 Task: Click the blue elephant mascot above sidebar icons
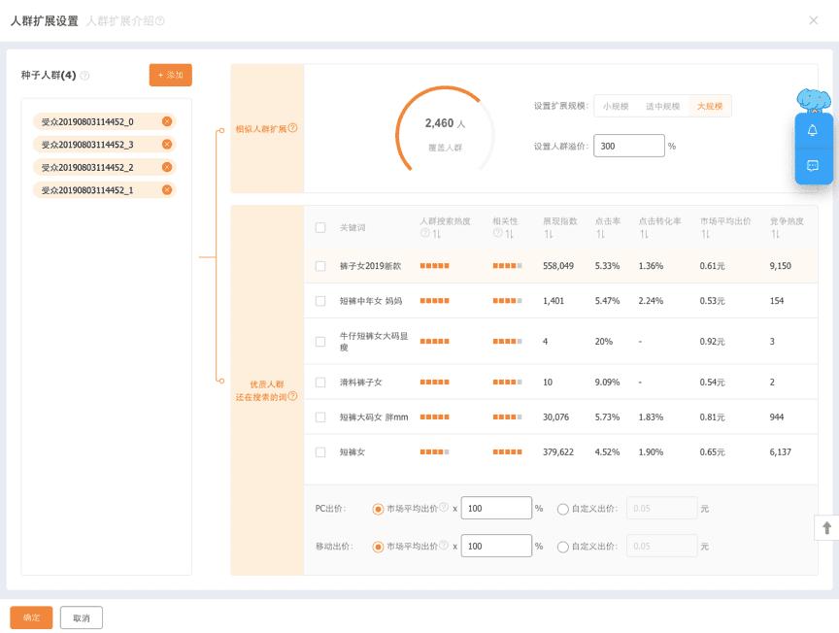[x=816, y=100]
